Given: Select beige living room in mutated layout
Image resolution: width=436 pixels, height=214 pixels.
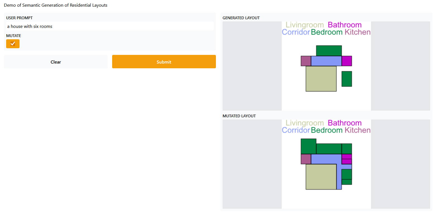Looking at the screenshot, I should point(321,177).
